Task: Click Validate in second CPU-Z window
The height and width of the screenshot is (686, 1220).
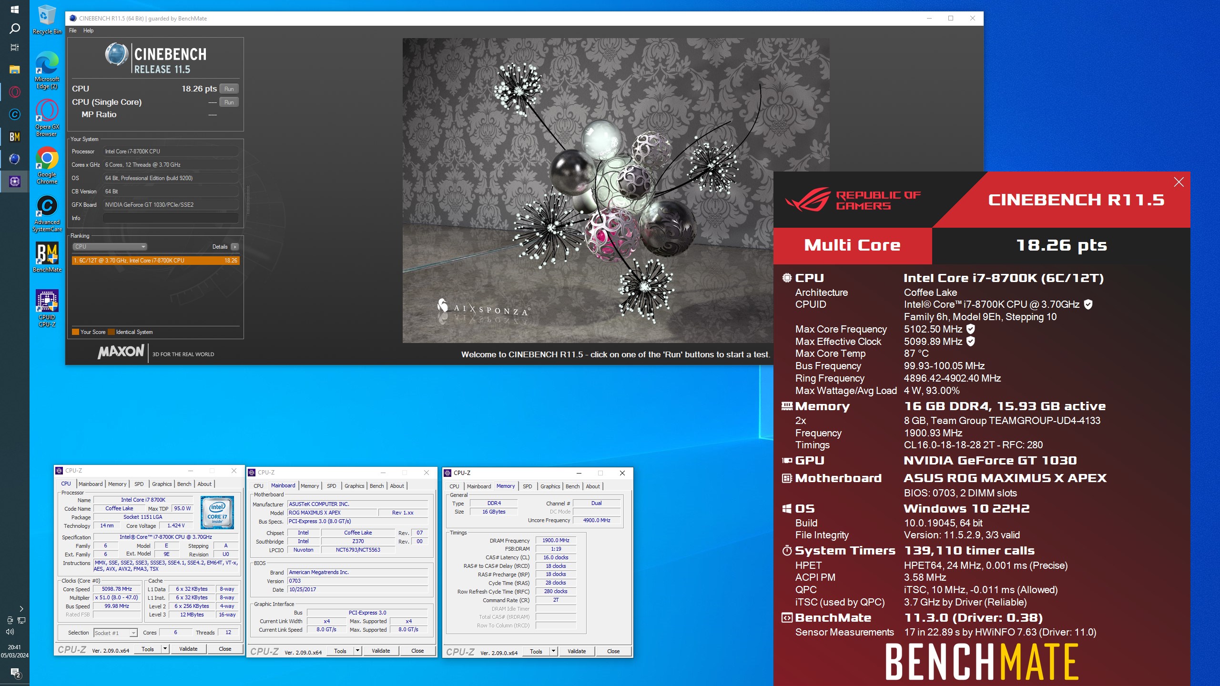Action: 381,651
